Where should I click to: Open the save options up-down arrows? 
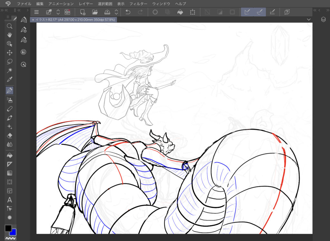[116, 12]
